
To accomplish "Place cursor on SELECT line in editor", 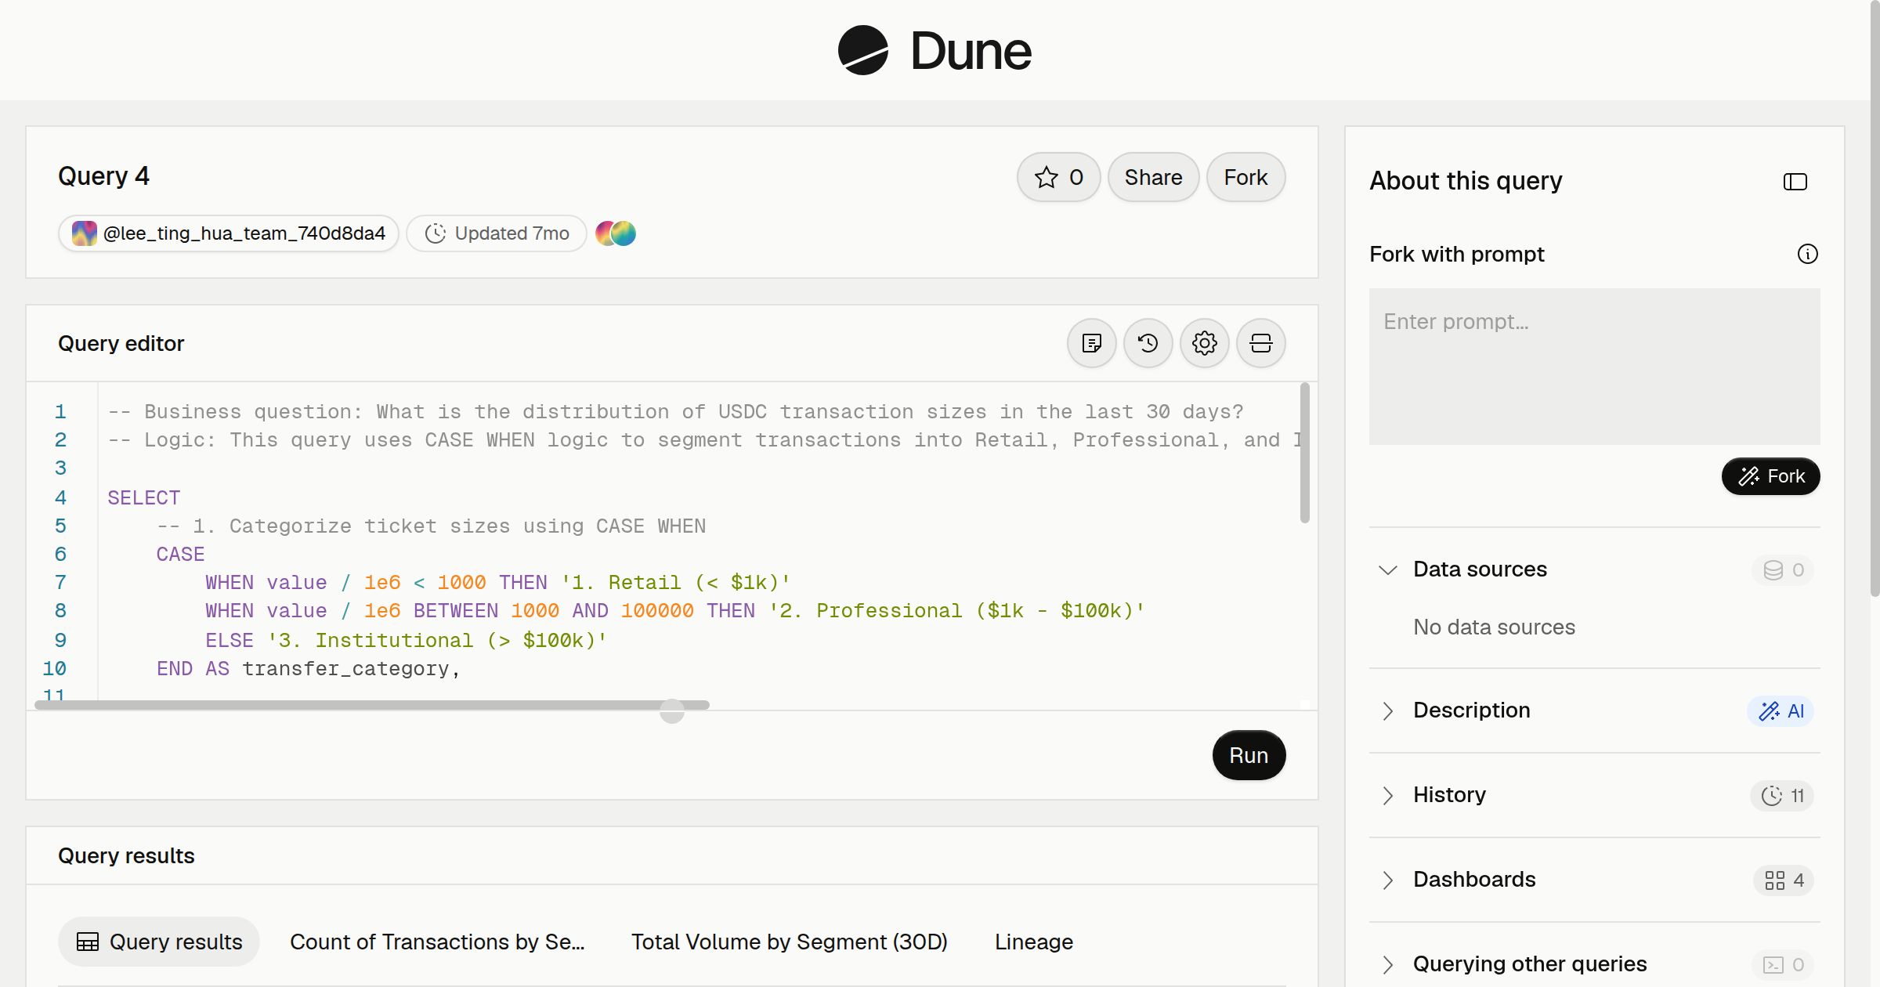I will click(143, 497).
